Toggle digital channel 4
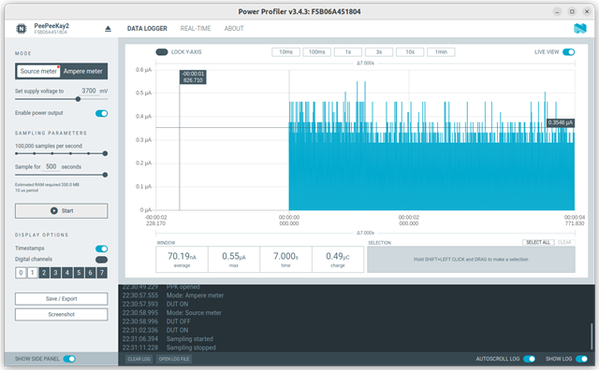 pyautogui.click(x=67, y=273)
